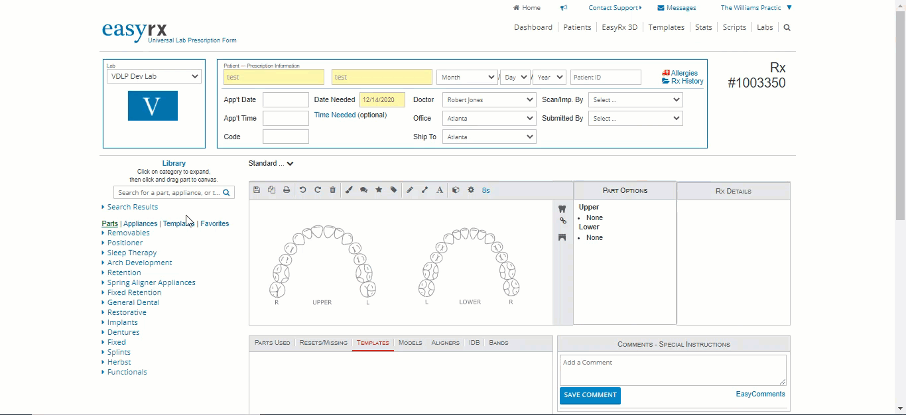906x415 pixels.
Task: Switch to the Bands tab
Action: coord(499,343)
